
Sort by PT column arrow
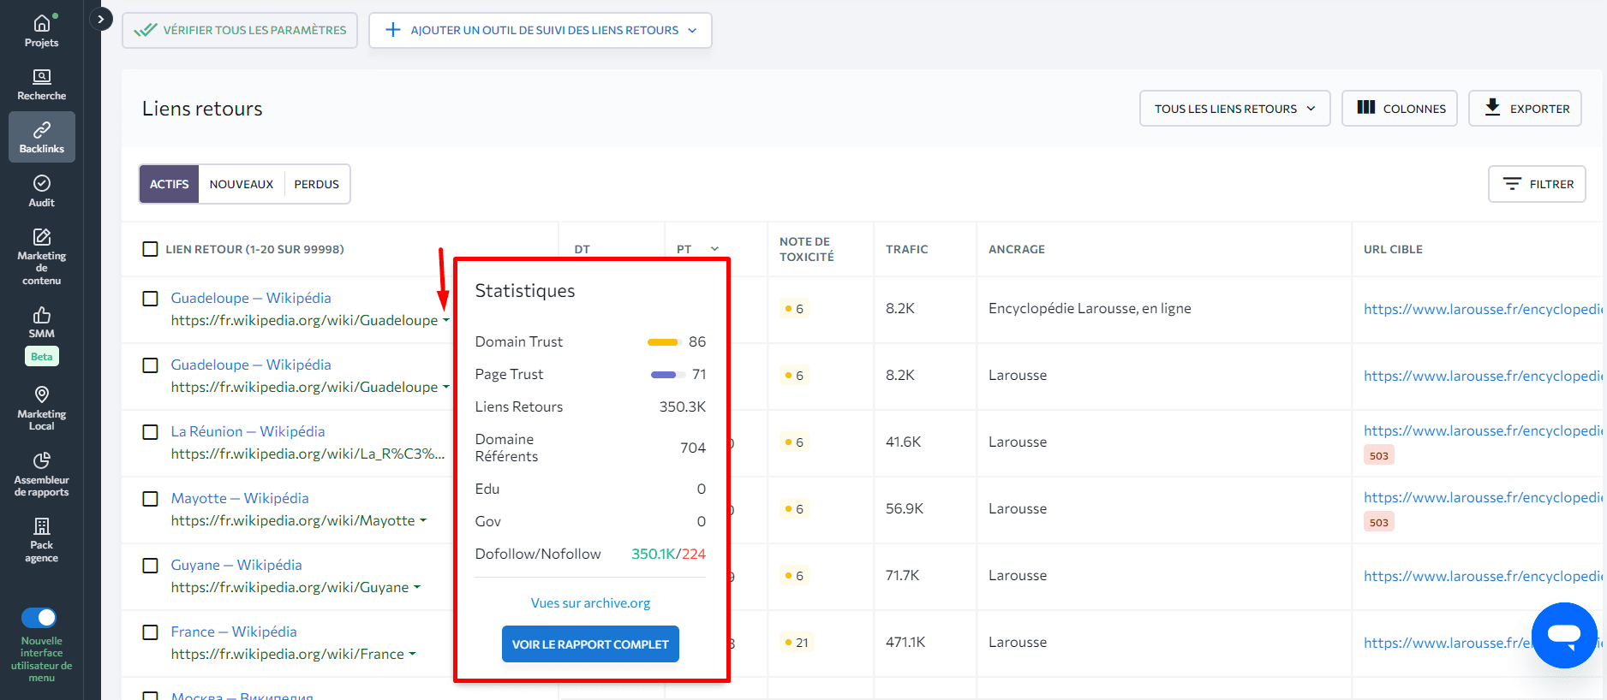click(x=714, y=249)
